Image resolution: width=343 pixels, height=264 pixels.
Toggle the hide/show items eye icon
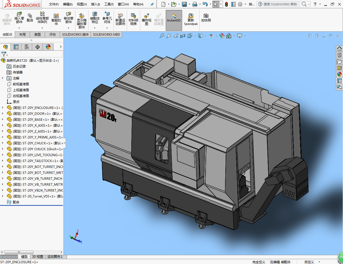pos(211,36)
